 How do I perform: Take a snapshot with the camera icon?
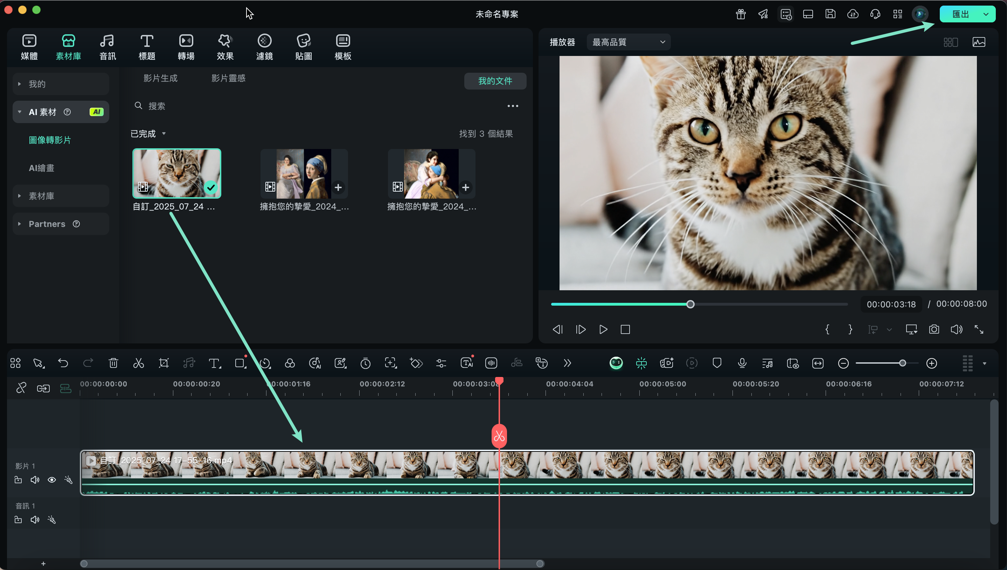pyautogui.click(x=934, y=329)
